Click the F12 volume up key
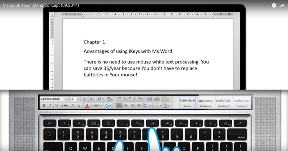288x151 pixels. (x=226, y=123)
